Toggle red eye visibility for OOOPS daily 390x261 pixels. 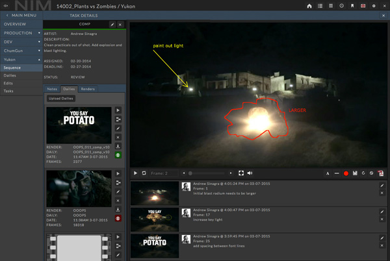118,219
